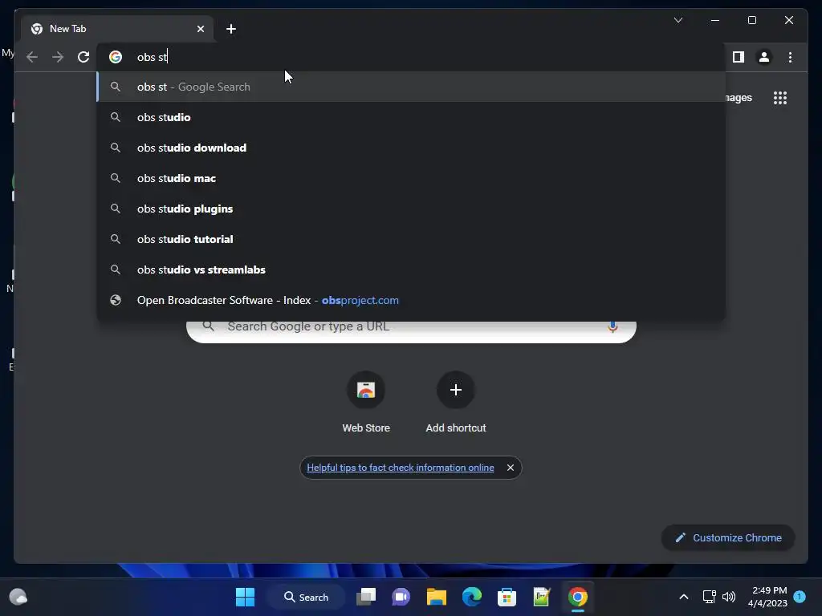Open network status tray icon
Viewport: 822px width, 616px height.
(709, 597)
